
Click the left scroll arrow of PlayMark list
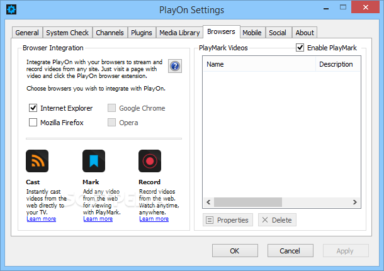coord(208,202)
